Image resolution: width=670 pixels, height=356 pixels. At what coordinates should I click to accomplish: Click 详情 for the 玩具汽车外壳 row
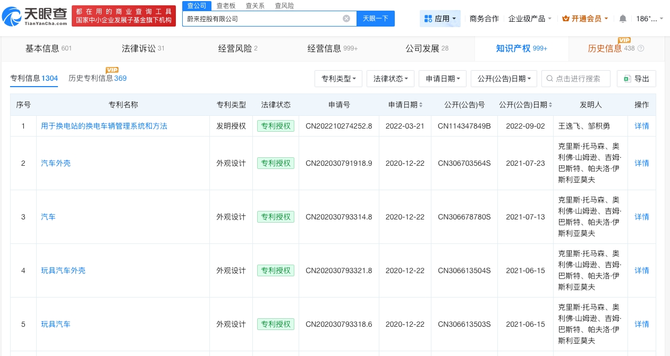642,270
